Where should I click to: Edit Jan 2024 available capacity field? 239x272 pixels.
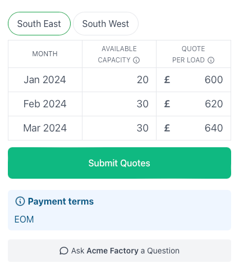119,80
